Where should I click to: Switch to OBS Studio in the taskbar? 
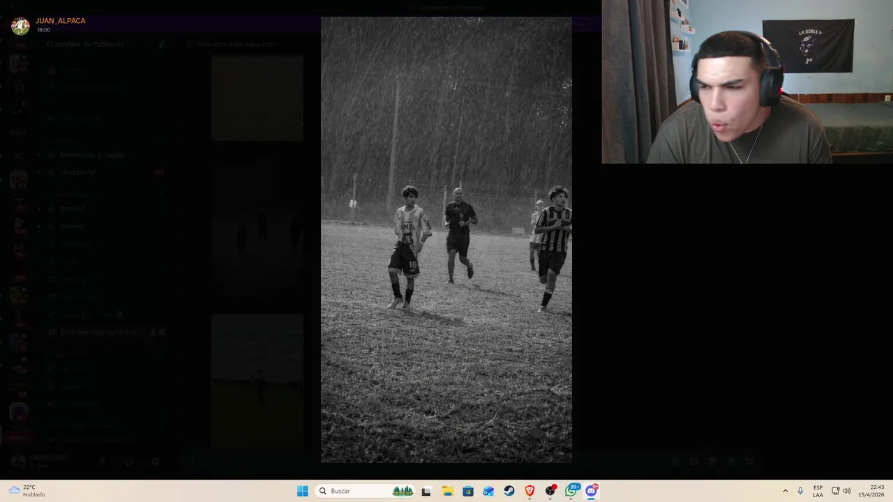[550, 491]
